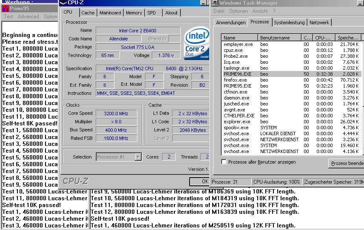Click the 'Prozess beenden' button
Screen dimensions: 364x230
click(x=347, y=163)
